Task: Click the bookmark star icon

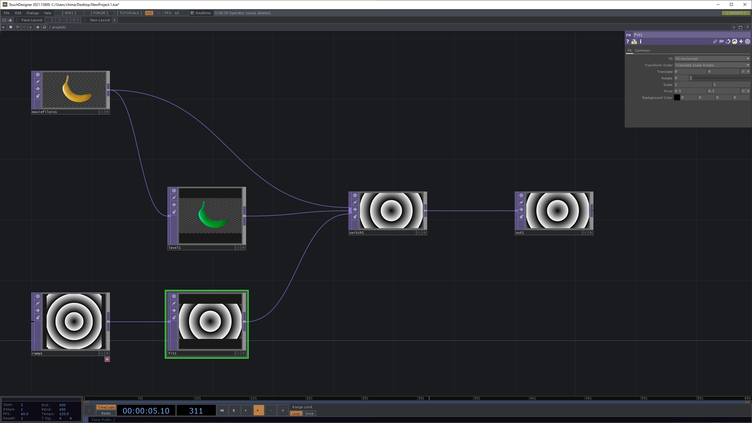Action: pyautogui.click(x=38, y=27)
